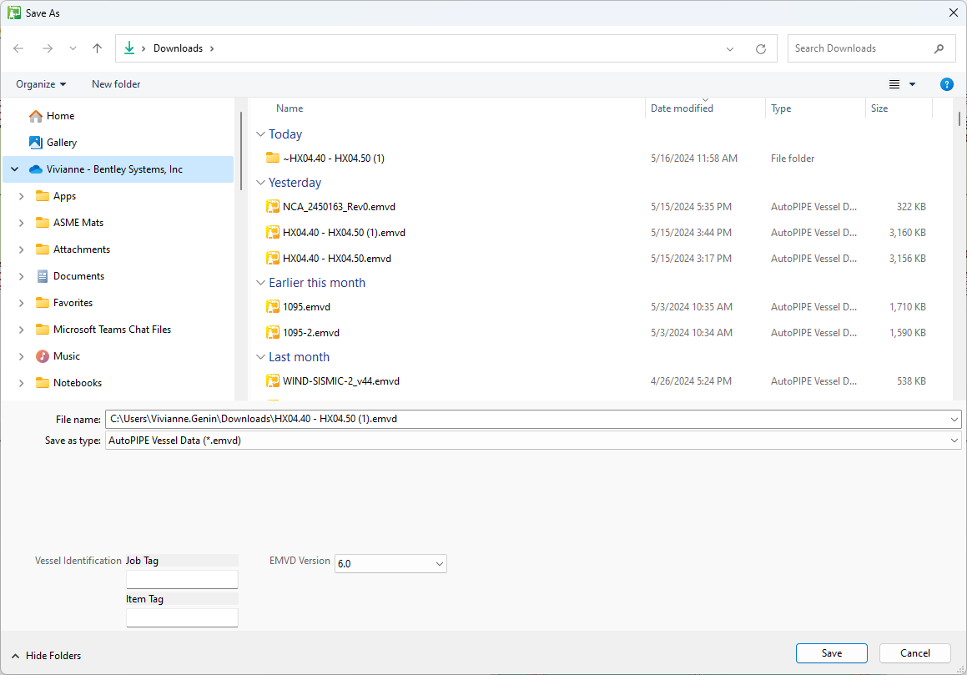This screenshot has width=967, height=675.
Task: Click the NCA_2450163_Rev0.emvd file name
Action: [340, 207]
